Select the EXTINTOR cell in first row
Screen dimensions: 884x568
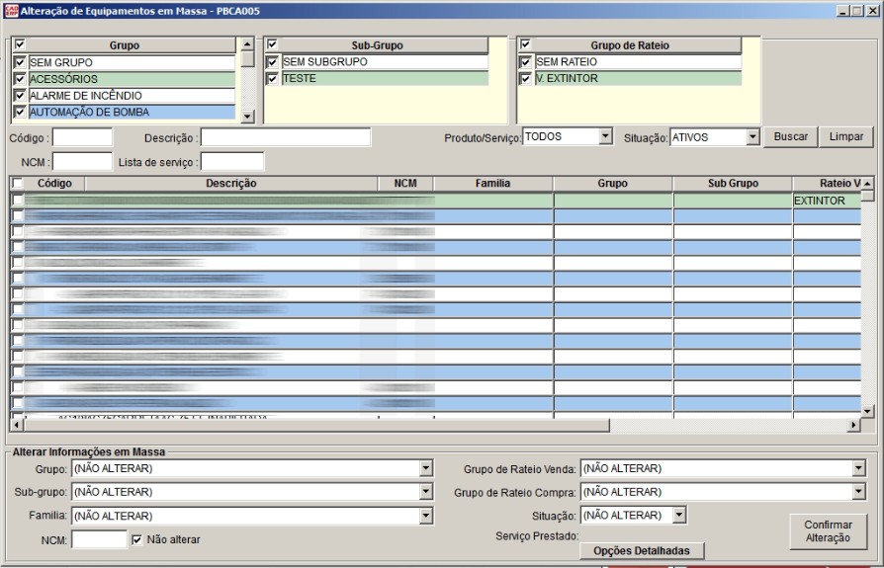coord(827,201)
